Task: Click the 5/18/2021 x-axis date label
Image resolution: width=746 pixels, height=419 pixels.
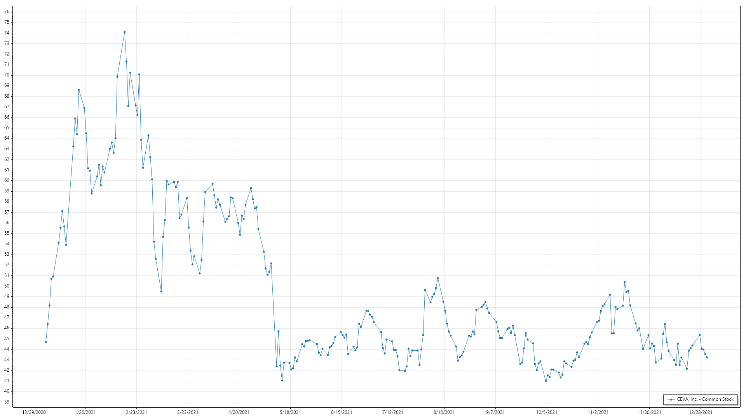Action: click(290, 412)
